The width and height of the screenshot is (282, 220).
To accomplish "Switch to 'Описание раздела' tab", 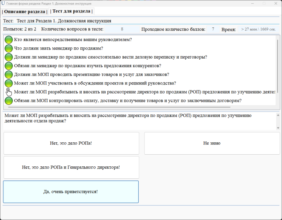I will 25,12.
